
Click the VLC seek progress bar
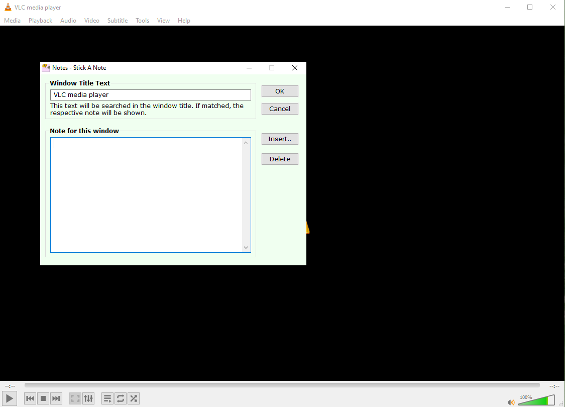[x=282, y=385]
